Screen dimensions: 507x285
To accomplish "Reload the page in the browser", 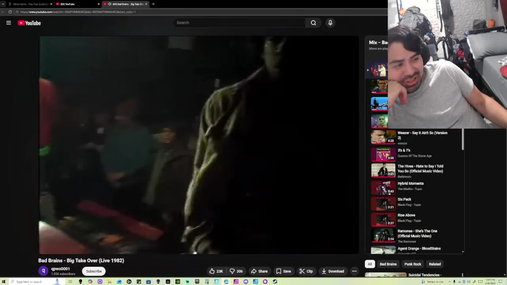I will pos(10,12).
